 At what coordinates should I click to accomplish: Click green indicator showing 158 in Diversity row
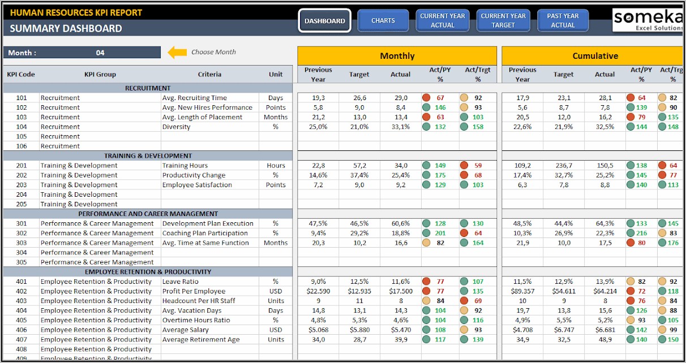[x=464, y=127]
